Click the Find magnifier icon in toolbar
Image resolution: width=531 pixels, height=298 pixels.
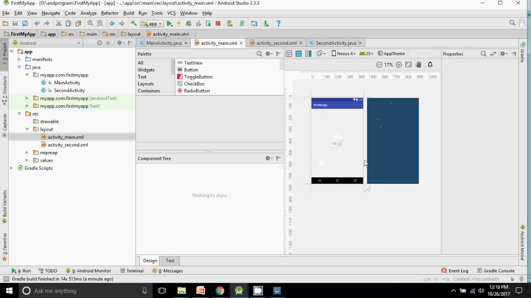[90, 24]
